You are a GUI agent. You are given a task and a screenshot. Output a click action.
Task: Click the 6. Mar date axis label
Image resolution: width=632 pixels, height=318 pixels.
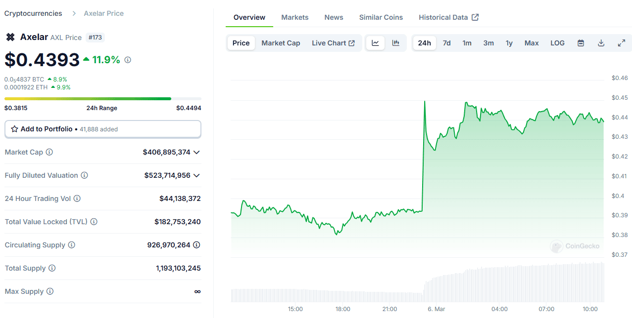437,309
